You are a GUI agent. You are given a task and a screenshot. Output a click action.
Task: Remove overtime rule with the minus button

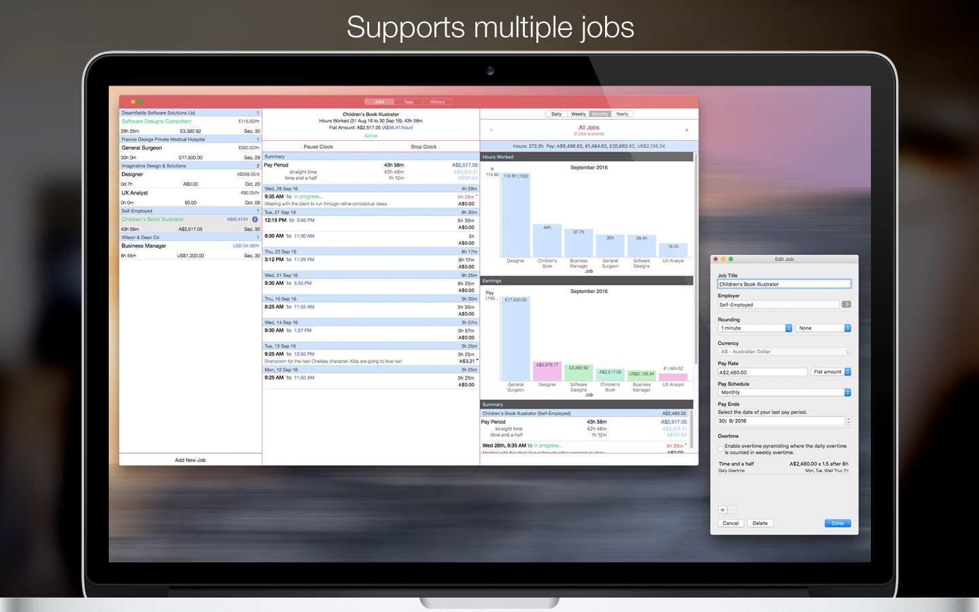[732, 510]
